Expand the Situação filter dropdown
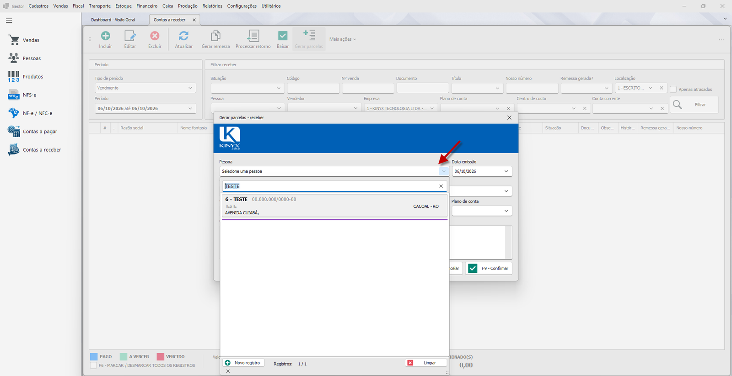Screen dimensions: 732x376 tap(279, 88)
